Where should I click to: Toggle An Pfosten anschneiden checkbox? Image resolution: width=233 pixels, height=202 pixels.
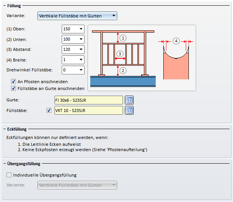coord(13,82)
